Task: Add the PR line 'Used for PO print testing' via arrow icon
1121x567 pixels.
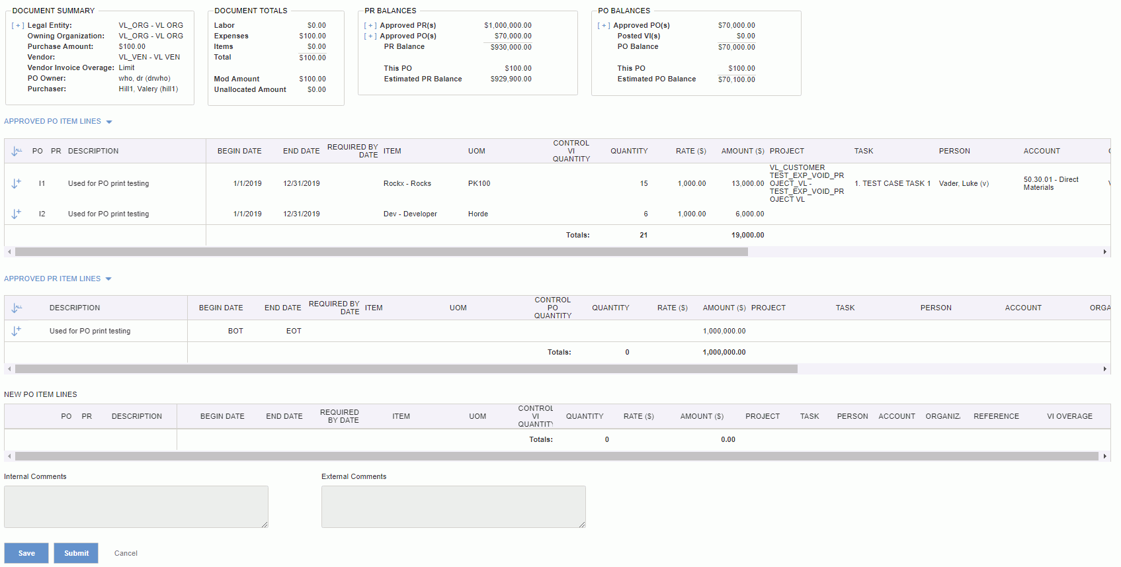Action: pyautogui.click(x=17, y=331)
